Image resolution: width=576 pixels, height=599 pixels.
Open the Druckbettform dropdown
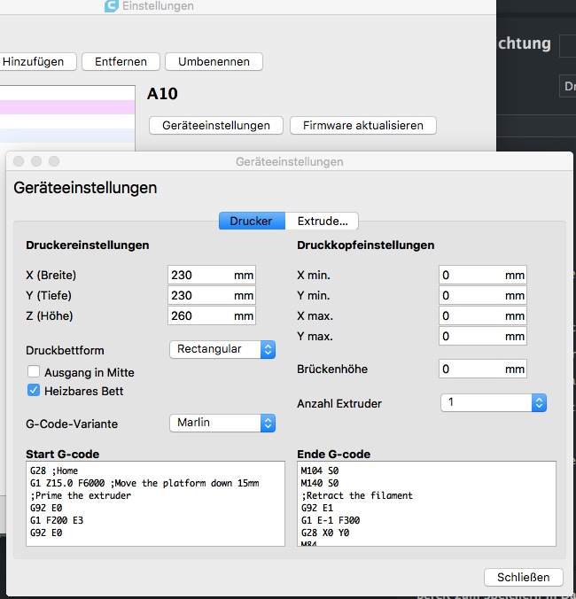coord(222,349)
